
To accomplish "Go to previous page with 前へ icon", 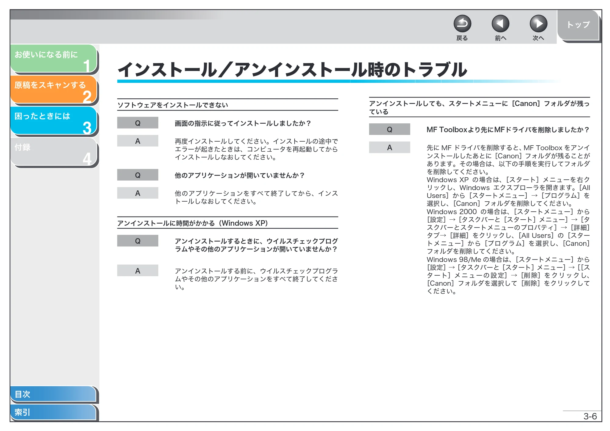I will (500, 24).
